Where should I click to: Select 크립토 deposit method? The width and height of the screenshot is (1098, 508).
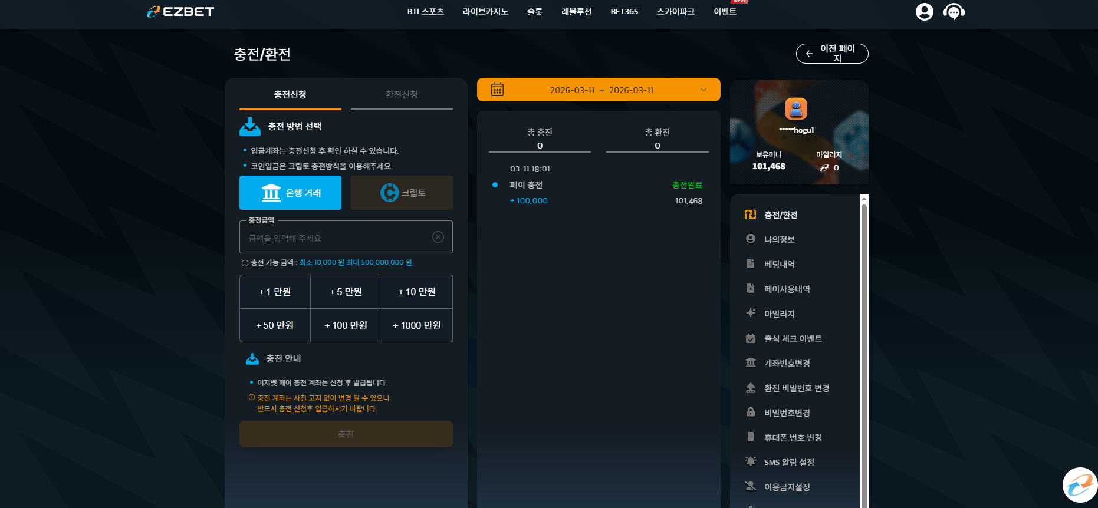tap(402, 193)
